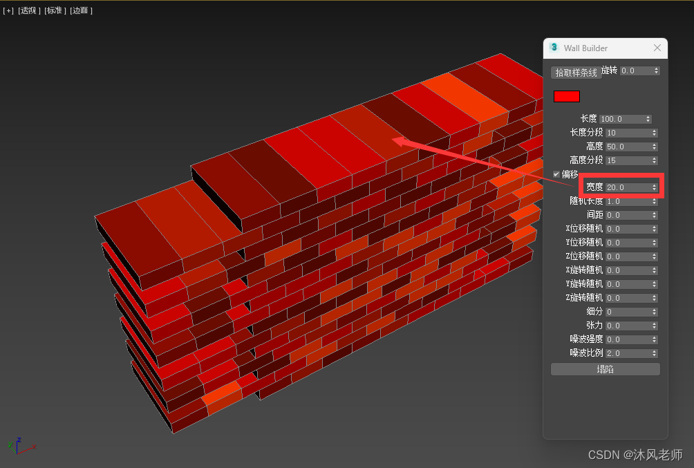This screenshot has height=468, width=694.
Task: Click the 噪波比例 value field showing 2.0
Action: click(x=628, y=353)
